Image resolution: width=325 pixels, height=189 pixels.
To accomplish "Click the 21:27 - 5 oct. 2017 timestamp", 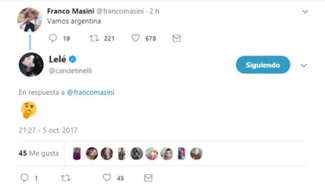I will 48,130.
